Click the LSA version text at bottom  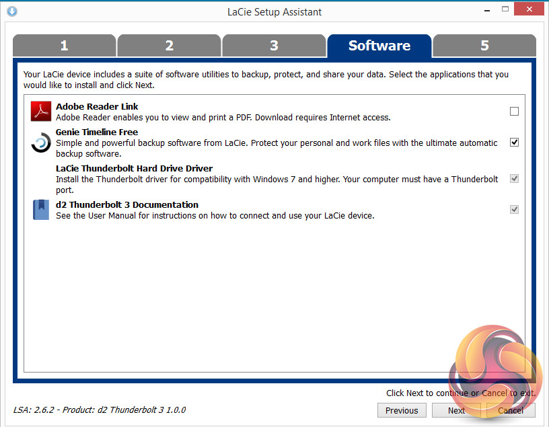[100, 410]
